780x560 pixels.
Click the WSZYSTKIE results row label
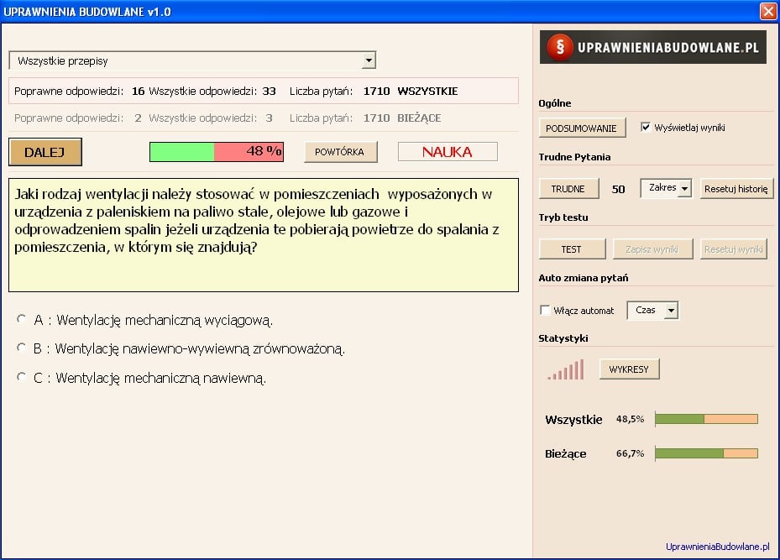[x=427, y=91]
